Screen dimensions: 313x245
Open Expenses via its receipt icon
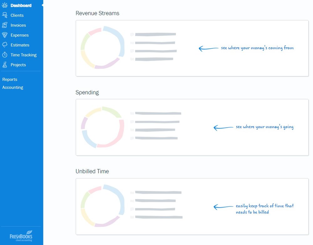5,35
